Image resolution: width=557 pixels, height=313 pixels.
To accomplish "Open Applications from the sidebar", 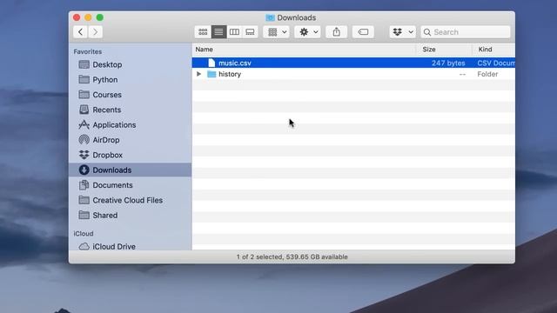I will point(130,125).
